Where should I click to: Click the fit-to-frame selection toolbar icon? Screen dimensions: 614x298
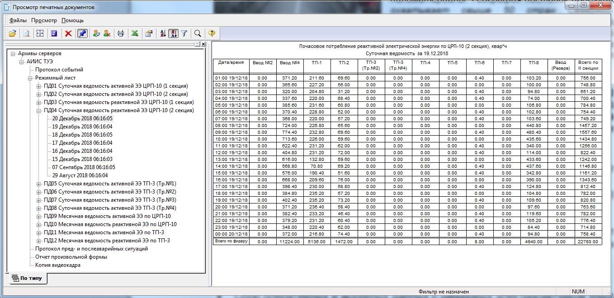coord(40,33)
